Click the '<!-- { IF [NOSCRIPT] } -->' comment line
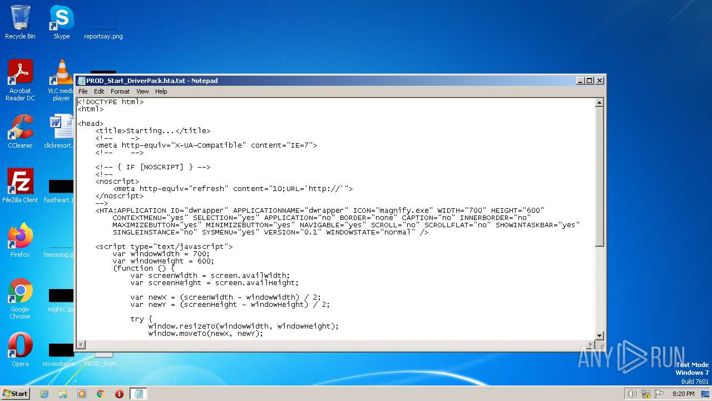This screenshot has height=401, width=712. (x=153, y=167)
